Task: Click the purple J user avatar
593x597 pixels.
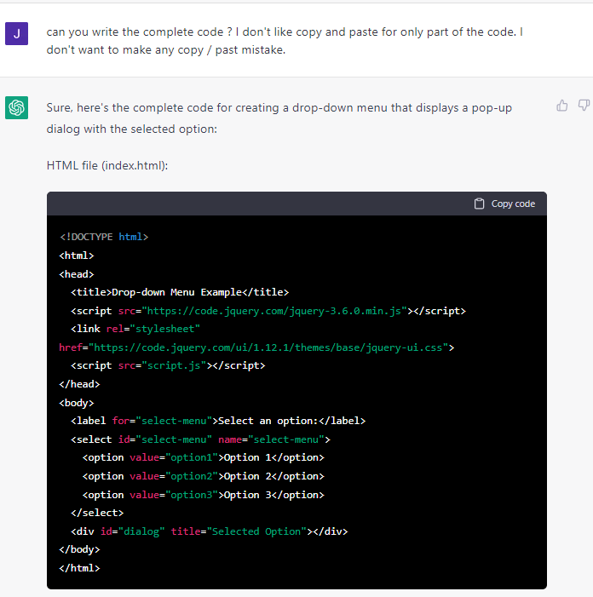Action: 16,33
